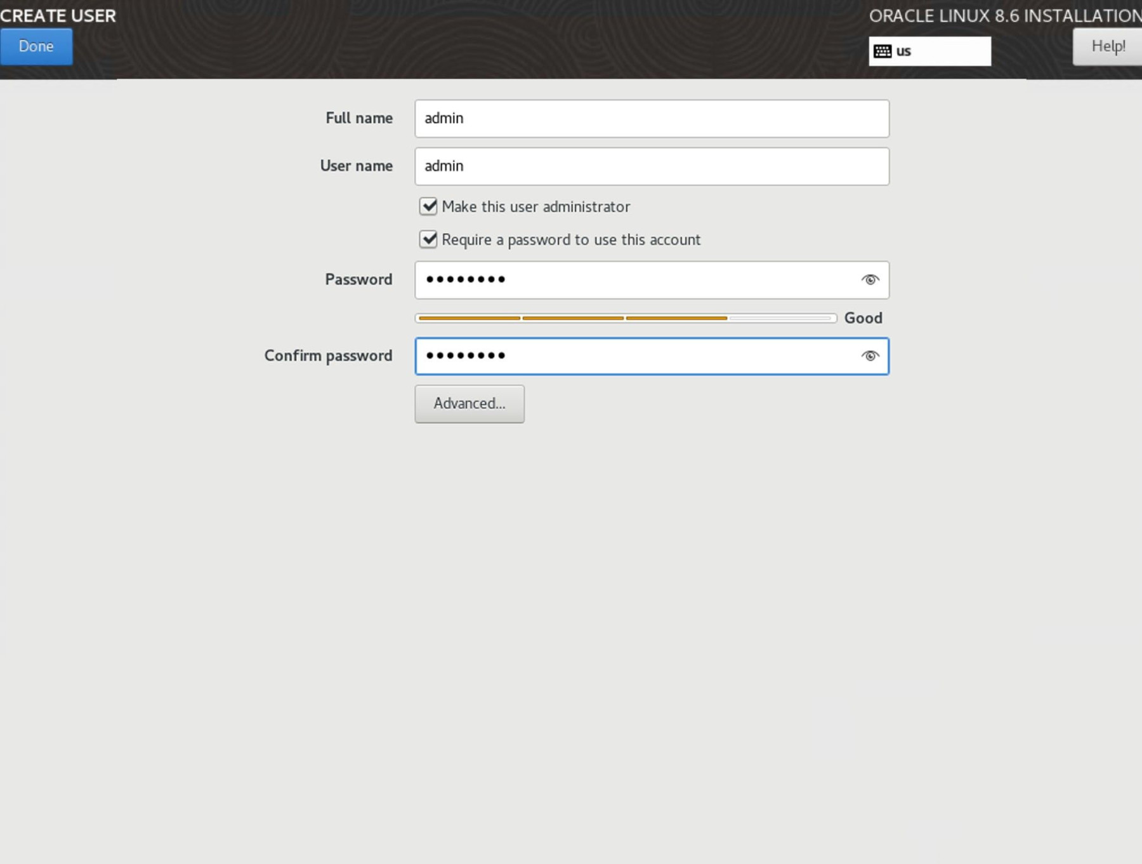The width and height of the screenshot is (1142, 864).
Task: Click the password strength bar
Action: click(626, 318)
